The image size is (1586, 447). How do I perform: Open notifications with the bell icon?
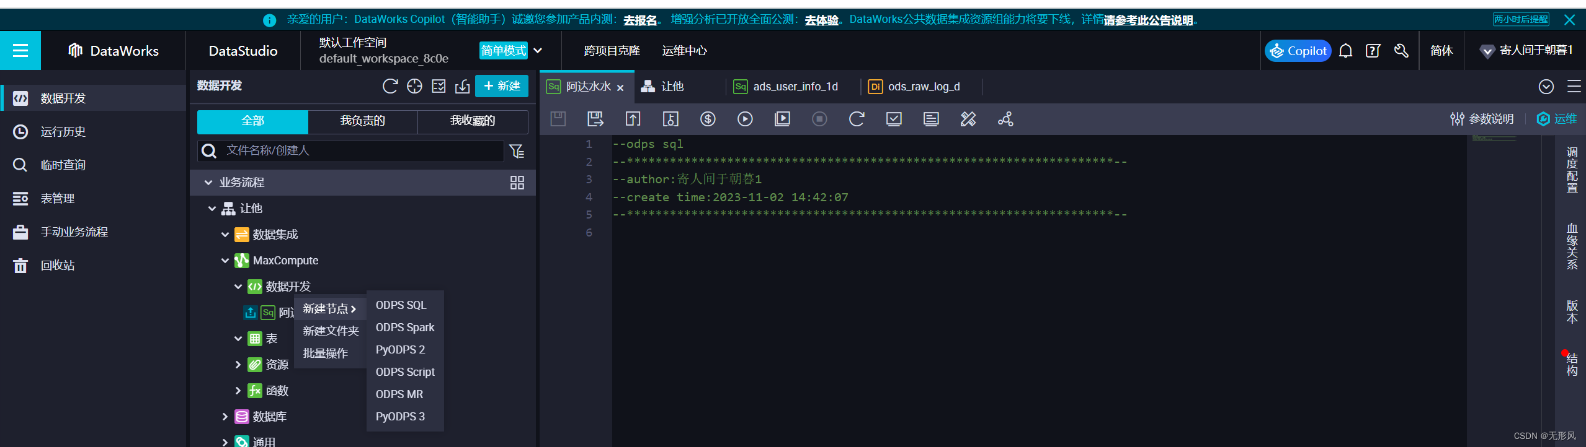coord(1345,51)
